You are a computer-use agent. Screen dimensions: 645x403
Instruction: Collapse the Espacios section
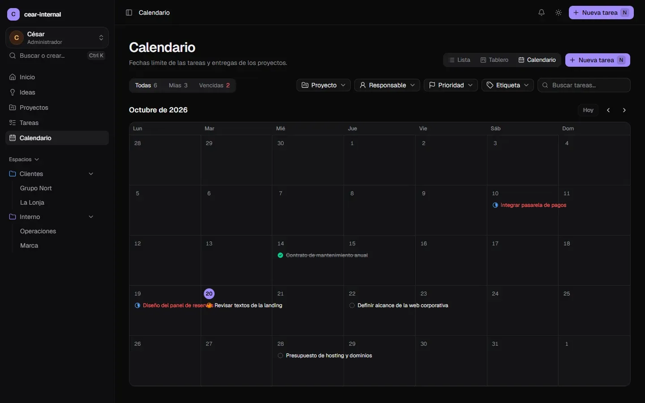[24, 159]
